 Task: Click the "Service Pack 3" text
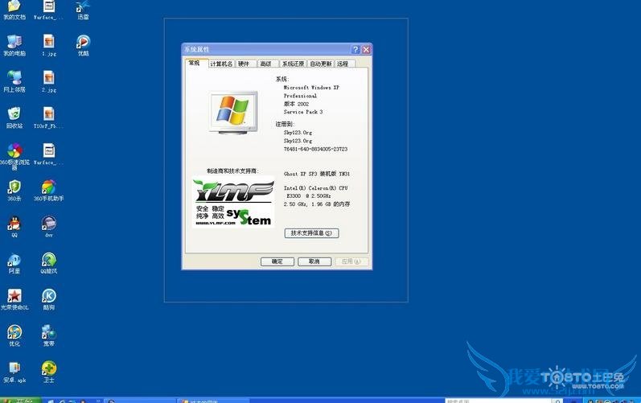tap(303, 112)
